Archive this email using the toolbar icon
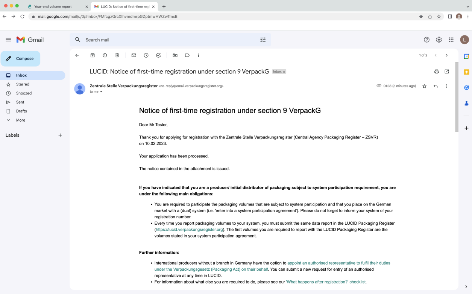Screen dimensions: 472x294 tap(93, 55)
